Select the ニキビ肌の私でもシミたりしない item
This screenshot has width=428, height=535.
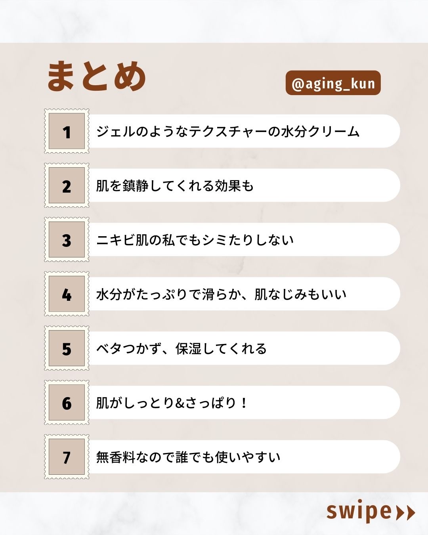point(195,240)
